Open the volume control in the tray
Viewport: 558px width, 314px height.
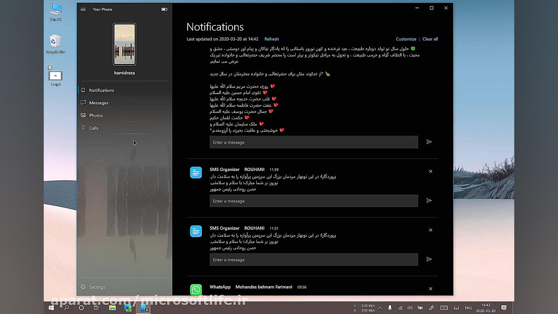[x=410, y=308]
